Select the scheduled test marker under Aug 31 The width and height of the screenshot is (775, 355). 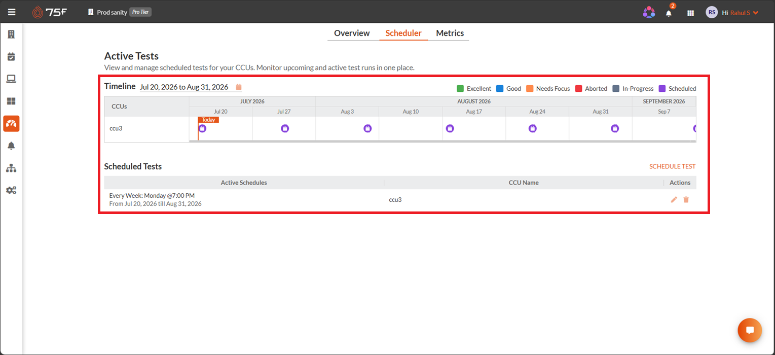(x=615, y=128)
